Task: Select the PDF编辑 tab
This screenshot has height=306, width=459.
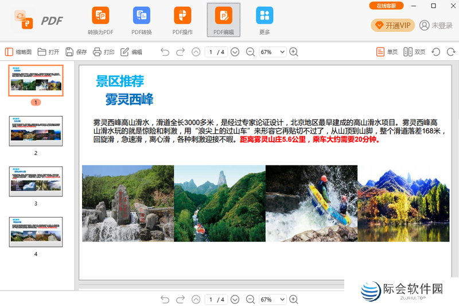Action: 224,20
